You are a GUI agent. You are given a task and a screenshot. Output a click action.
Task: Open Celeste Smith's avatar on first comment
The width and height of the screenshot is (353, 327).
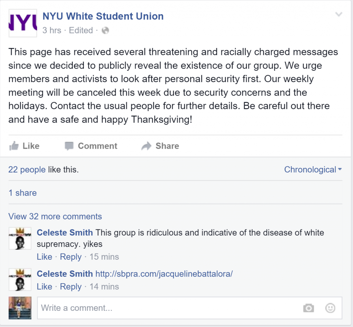point(20,238)
